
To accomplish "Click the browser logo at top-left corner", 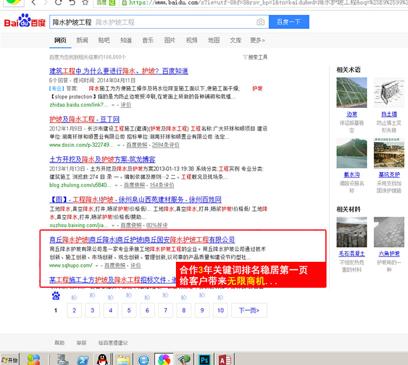I will (13, 2).
